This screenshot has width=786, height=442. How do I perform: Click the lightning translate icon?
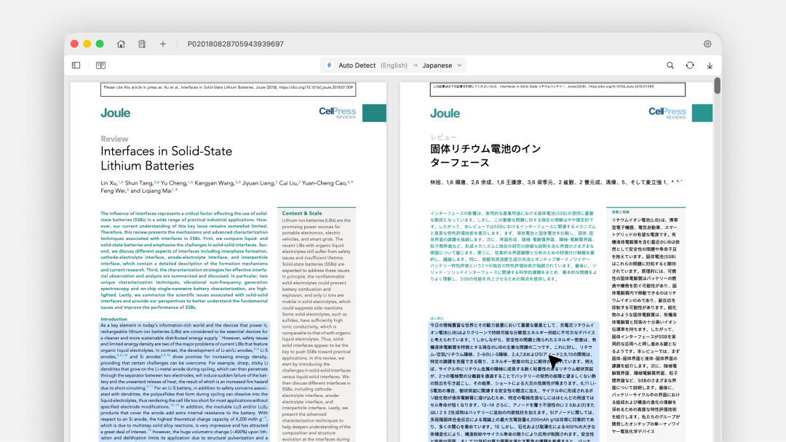328,65
